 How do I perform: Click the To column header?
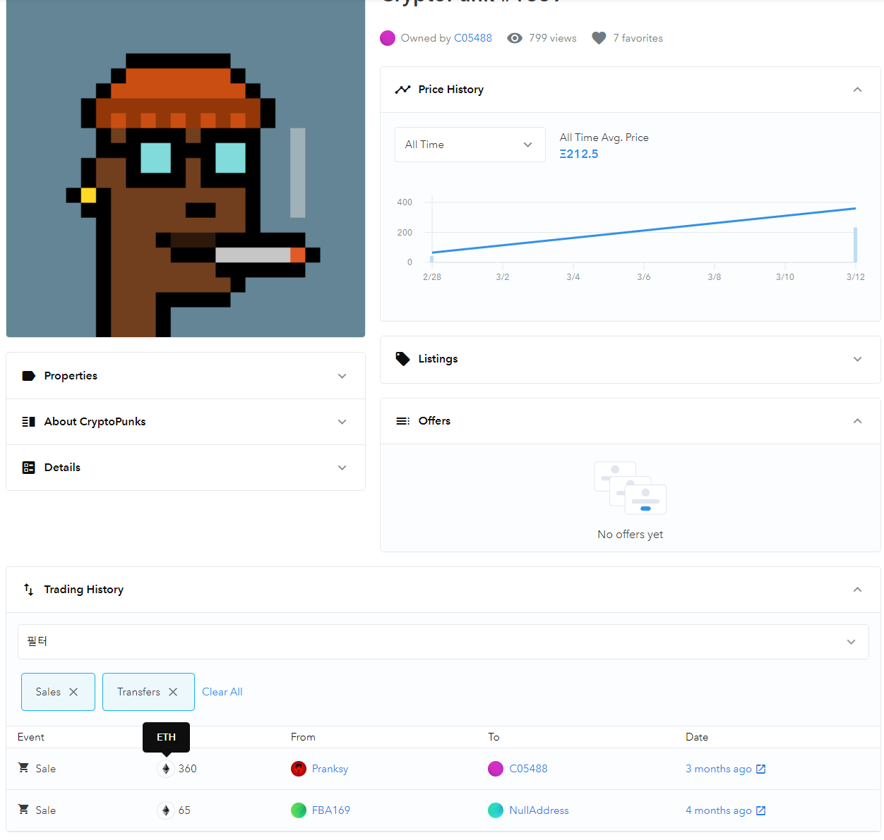[x=494, y=737]
